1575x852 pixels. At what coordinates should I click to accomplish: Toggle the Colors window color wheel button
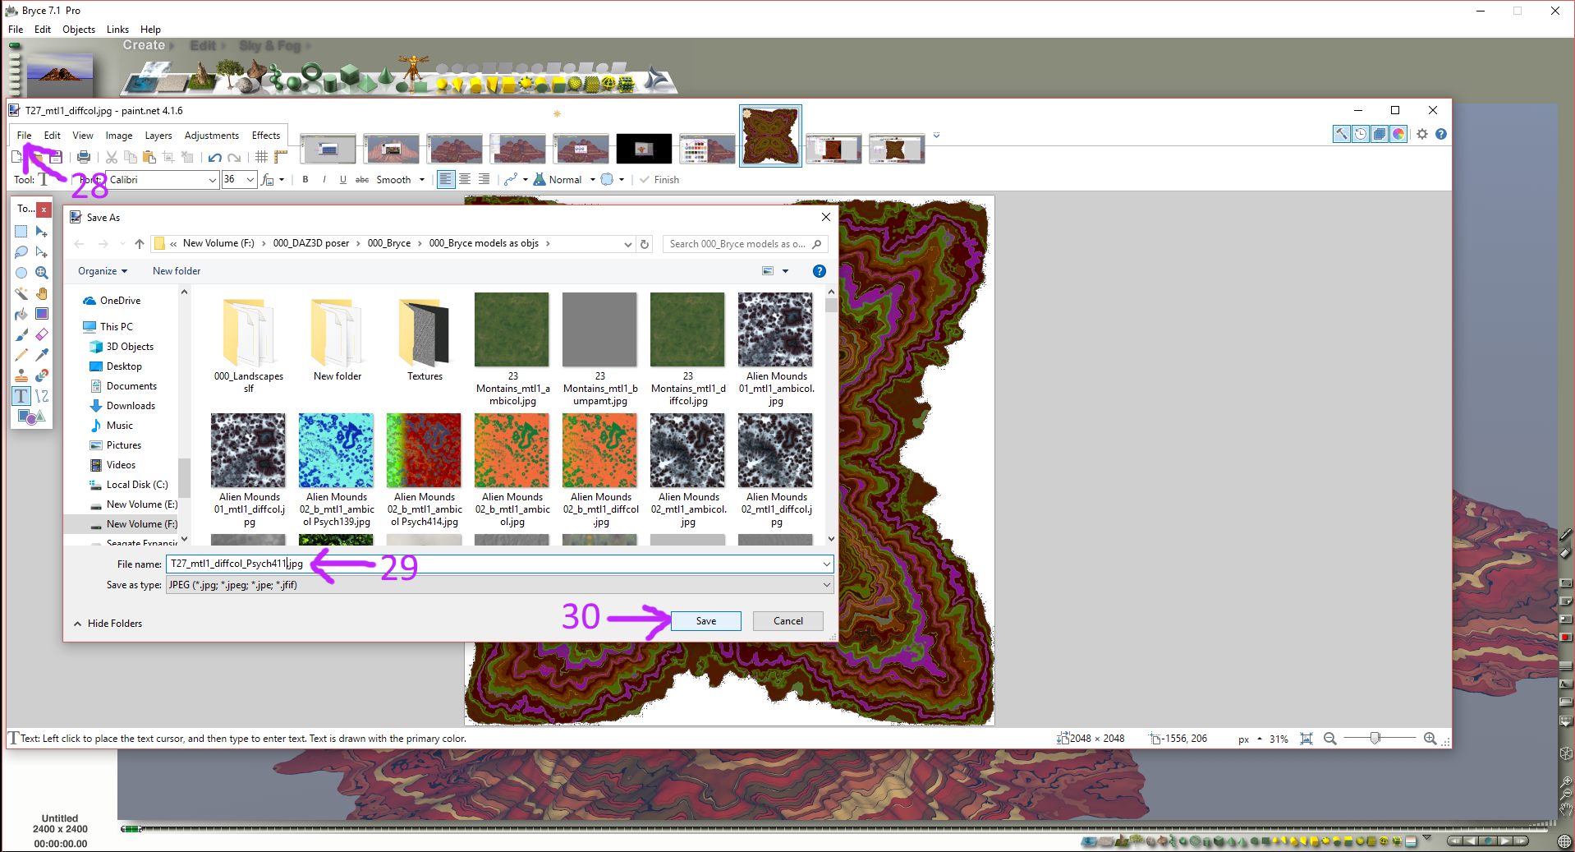(1398, 134)
